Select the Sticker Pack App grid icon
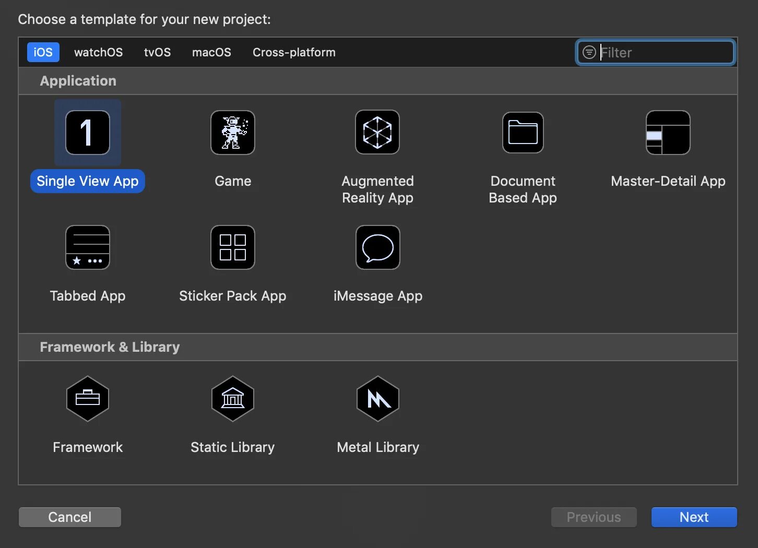Viewport: 758px width, 548px height. click(x=233, y=247)
